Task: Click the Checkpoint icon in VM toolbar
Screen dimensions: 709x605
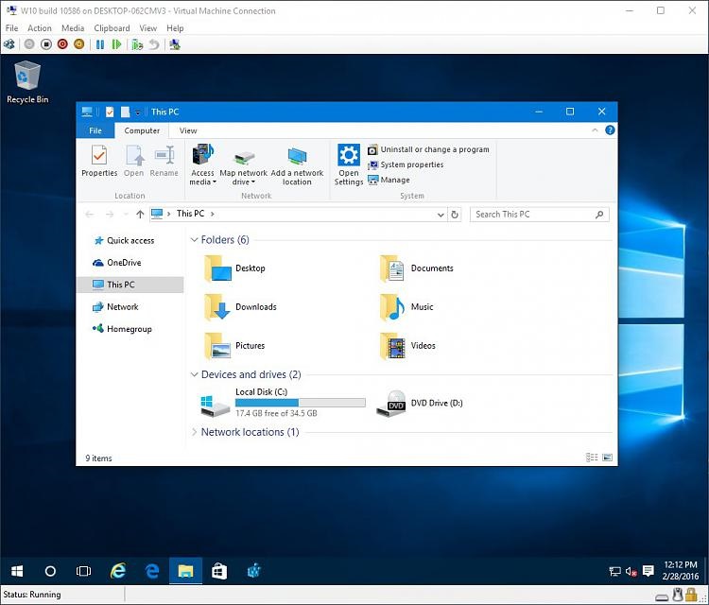Action: [x=137, y=44]
